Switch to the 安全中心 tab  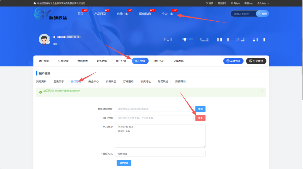tap(94, 81)
